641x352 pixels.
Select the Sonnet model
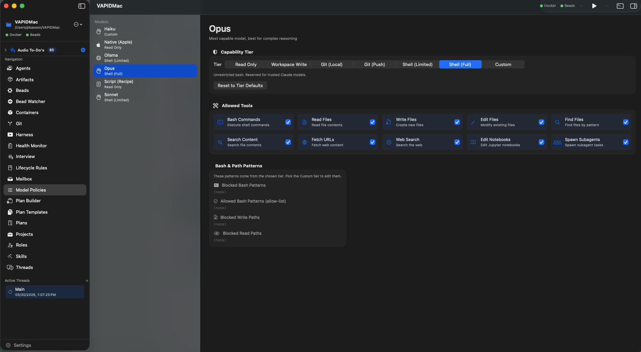click(x=145, y=97)
